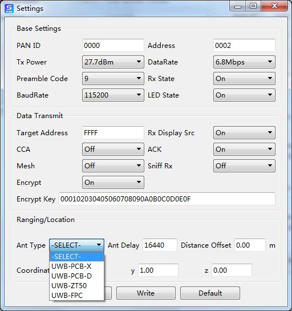
Task: Open the Mesh dropdown
Action: pyautogui.click(x=113, y=165)
